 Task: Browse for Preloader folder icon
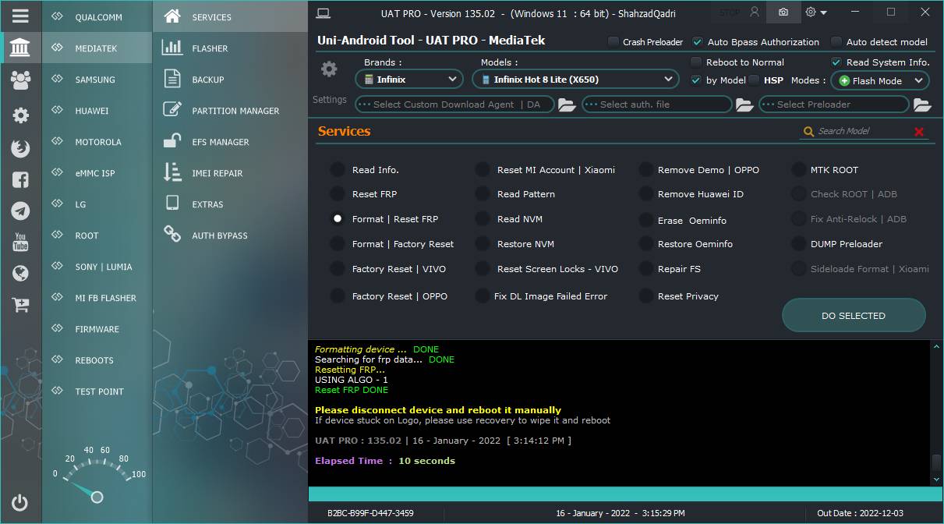tap(922, 104)
